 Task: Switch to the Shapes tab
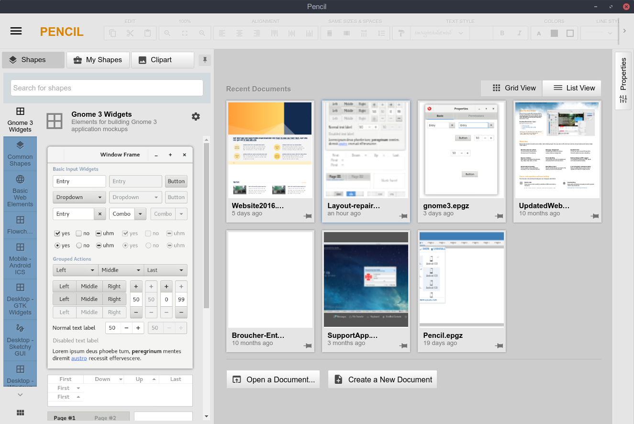pos(33,60)
